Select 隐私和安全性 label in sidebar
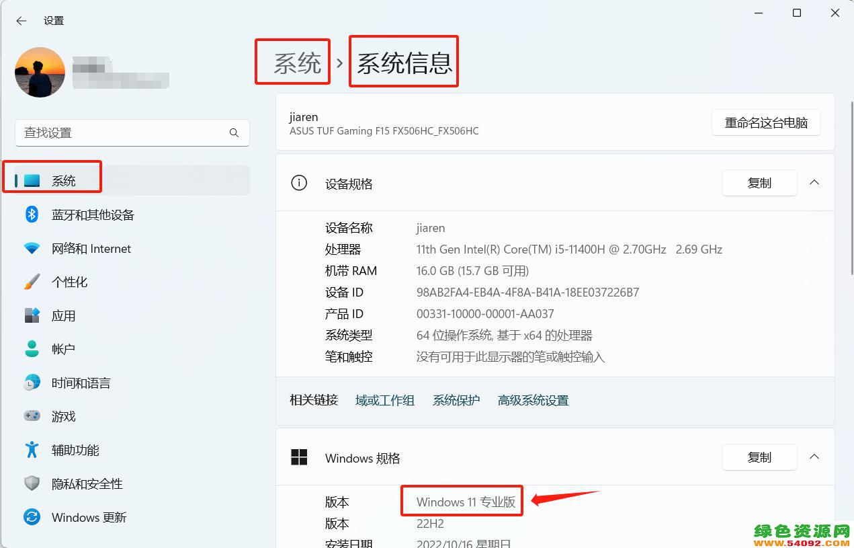 (x=87, y=483)
